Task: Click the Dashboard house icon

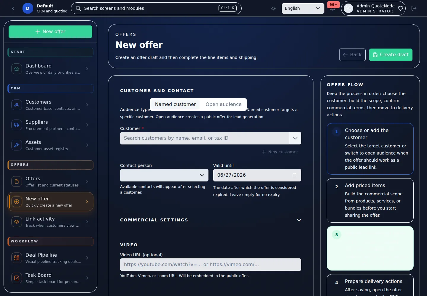Action: tap(17, 69)
